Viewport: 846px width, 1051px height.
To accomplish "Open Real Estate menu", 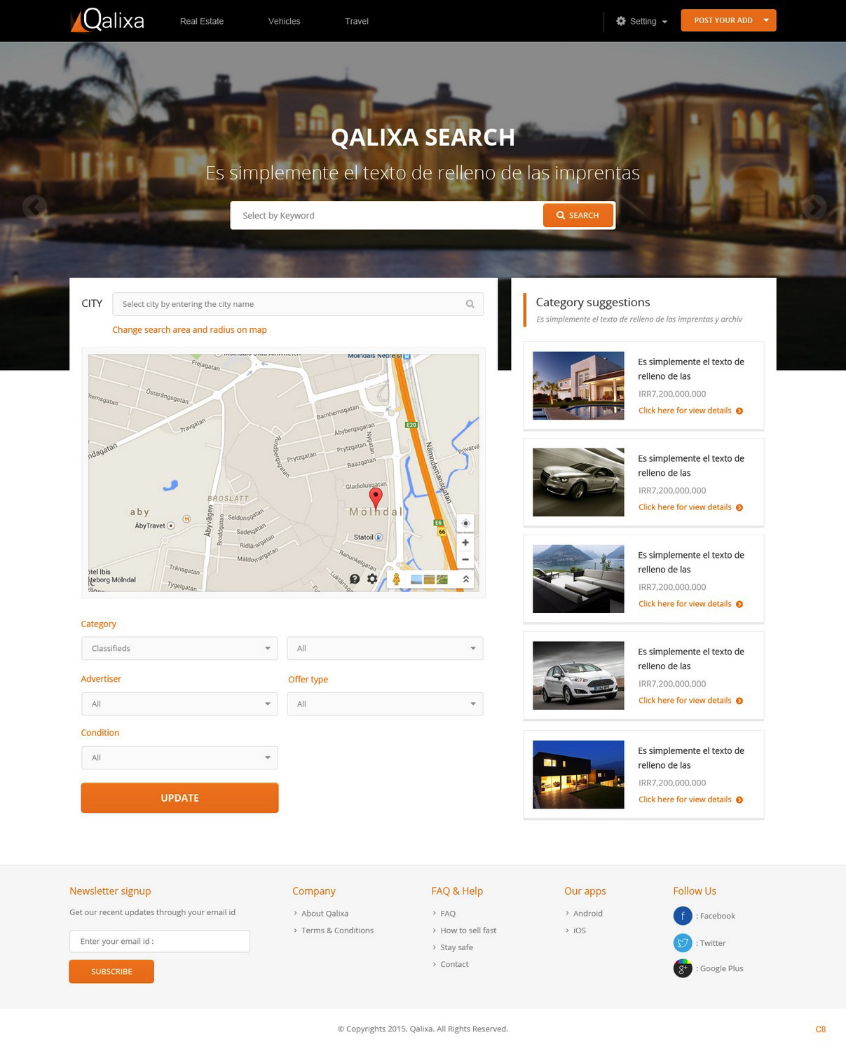I will pos(202,21).
